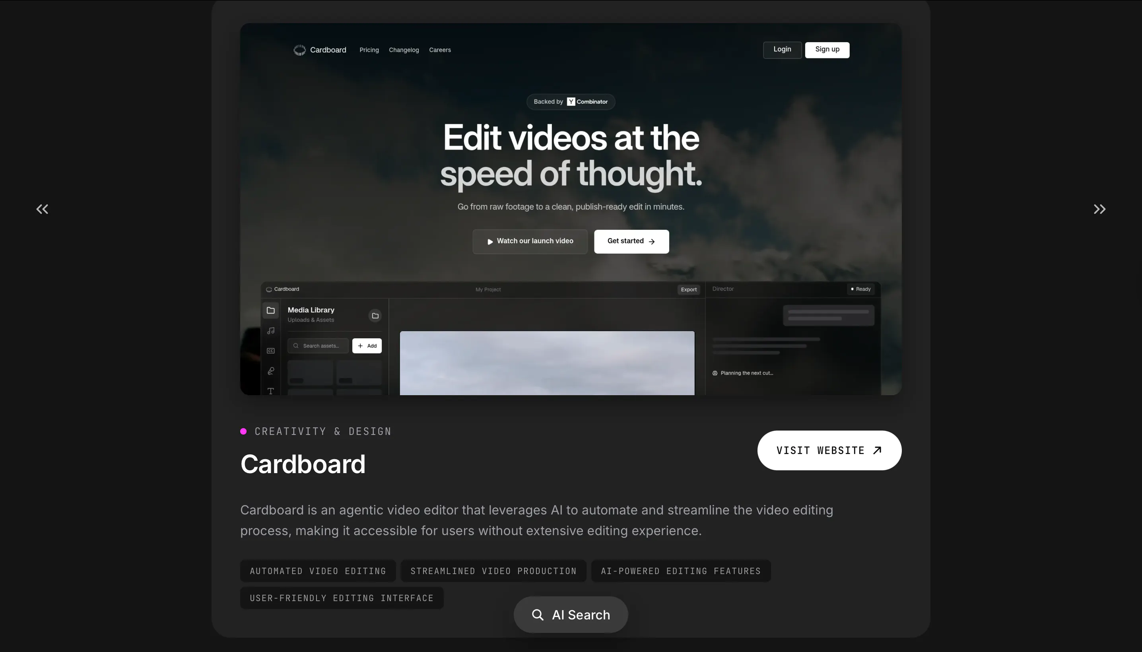Viewport: 1142px width, 652px height.
Task: Select the User-Friendly Editing Interface tag
Action: coord(342,598)
